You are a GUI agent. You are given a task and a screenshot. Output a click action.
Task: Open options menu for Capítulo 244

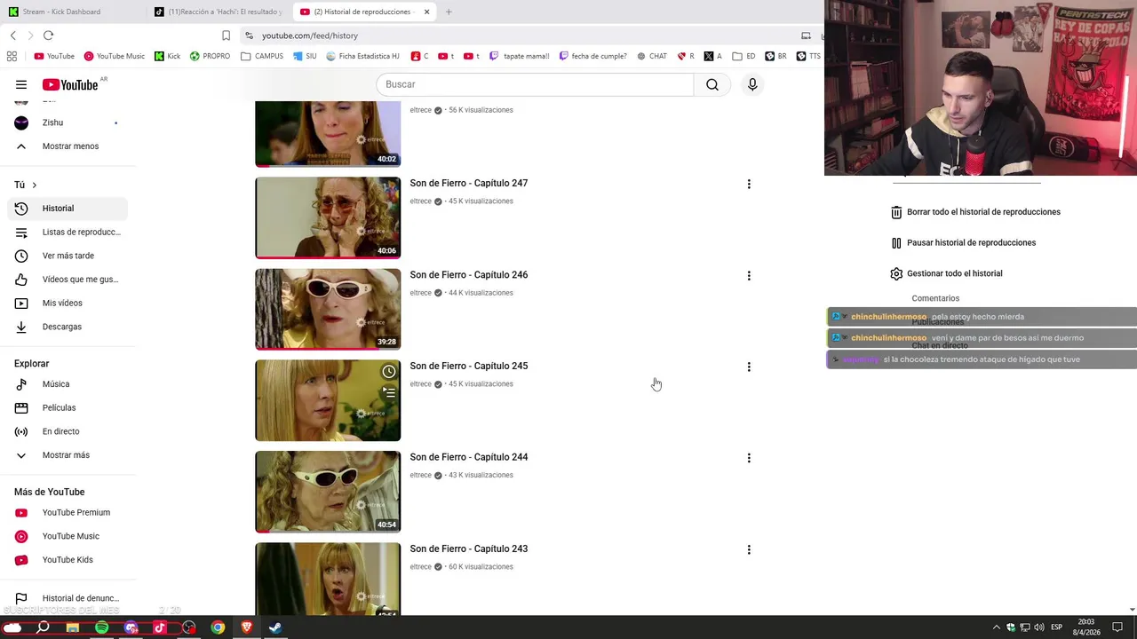tap(749, 459)
